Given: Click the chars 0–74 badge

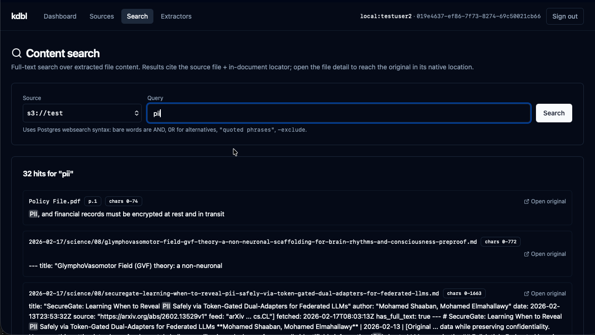Looking at the screenshot, I should (123, 201).
